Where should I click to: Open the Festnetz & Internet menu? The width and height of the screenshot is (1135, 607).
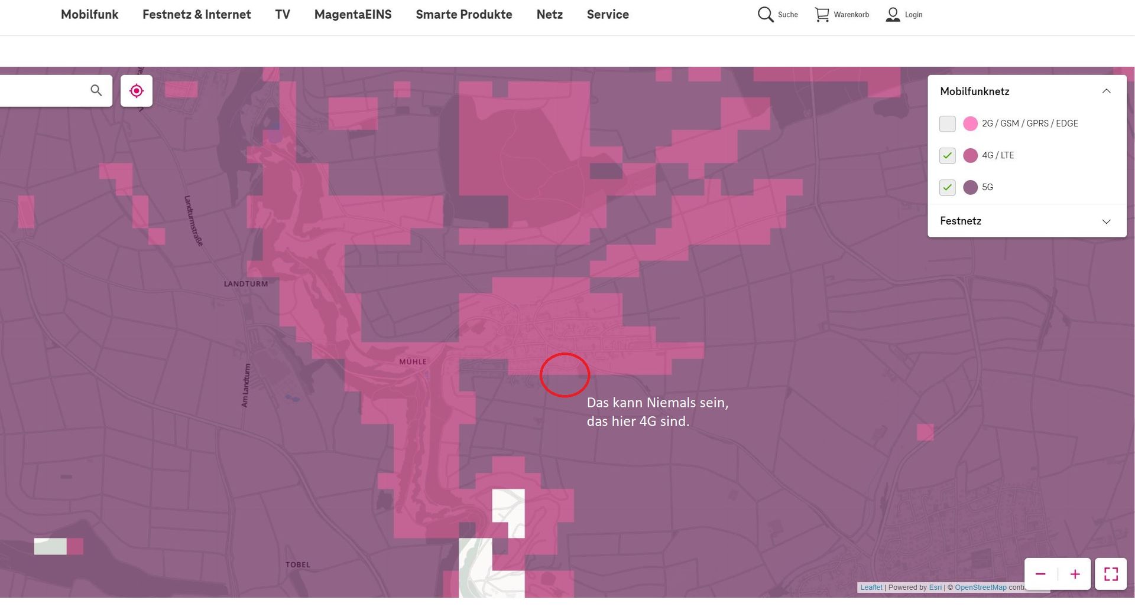click(196, 14)
